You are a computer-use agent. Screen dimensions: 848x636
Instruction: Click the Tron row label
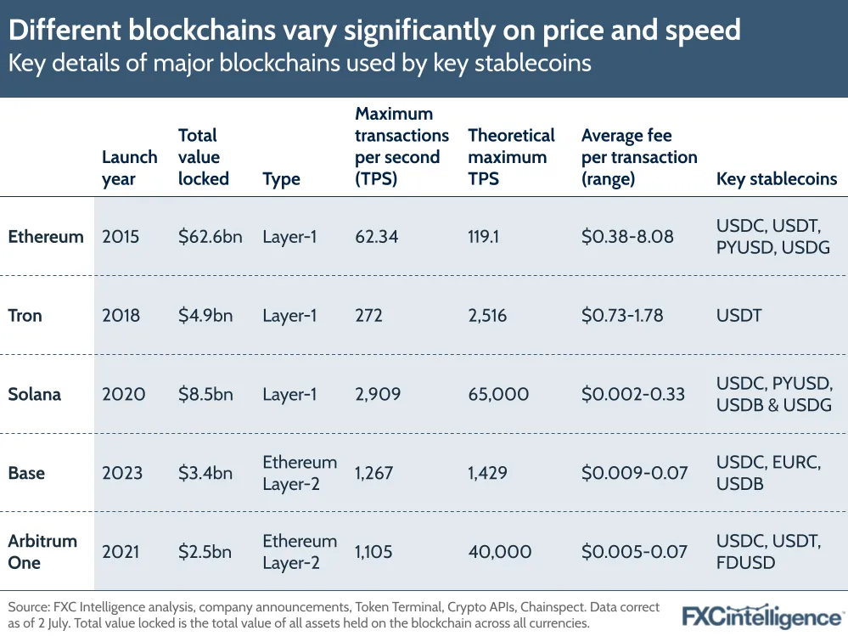click(25, 315)
